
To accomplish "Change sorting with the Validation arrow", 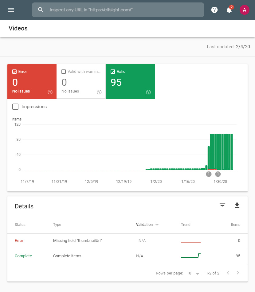I will pos(157,224).
